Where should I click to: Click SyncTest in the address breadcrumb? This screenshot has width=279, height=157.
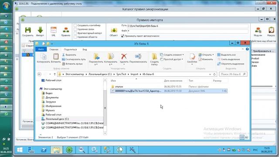[121, 74]
